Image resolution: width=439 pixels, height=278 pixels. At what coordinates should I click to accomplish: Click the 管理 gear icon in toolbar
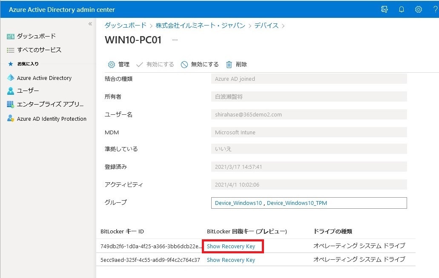click(112, 65)
